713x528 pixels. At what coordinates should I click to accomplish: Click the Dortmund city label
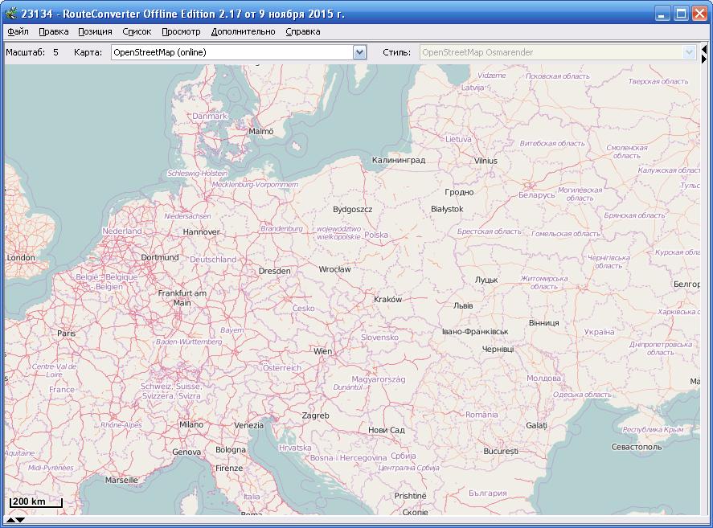(160, 257)
